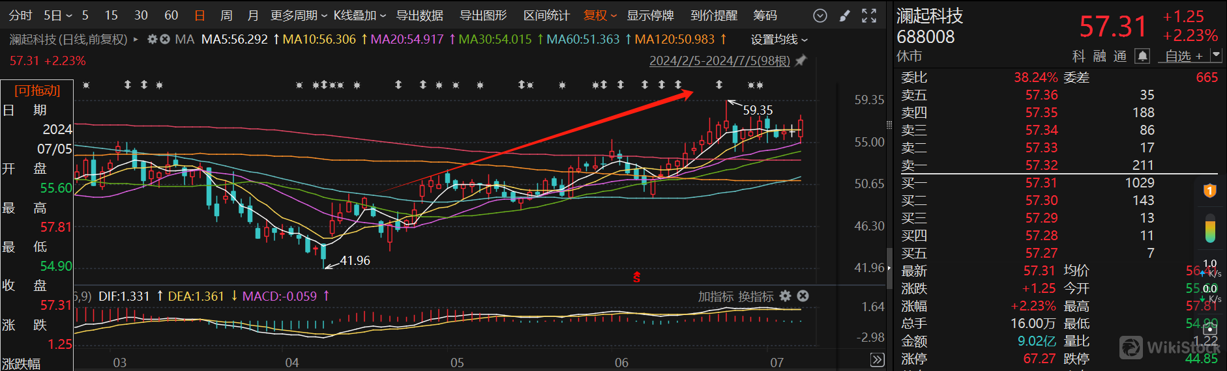This screenshot has height=371, width=1227.
Task: Click the MA30:54.015 label
Action: [495, 40]
